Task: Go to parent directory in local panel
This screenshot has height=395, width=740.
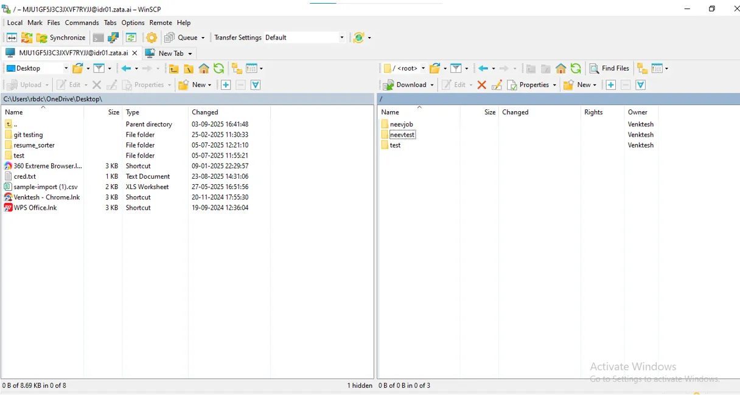Action: [174, 69]
